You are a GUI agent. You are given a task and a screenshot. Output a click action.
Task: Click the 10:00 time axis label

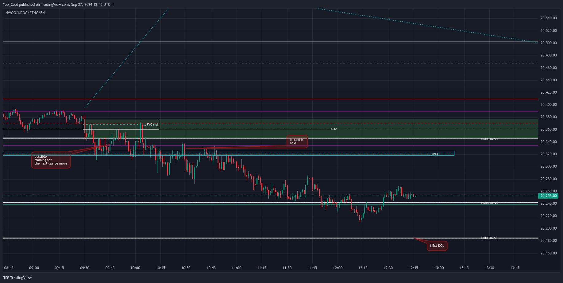pyautogui.click(x=135, y=268)
